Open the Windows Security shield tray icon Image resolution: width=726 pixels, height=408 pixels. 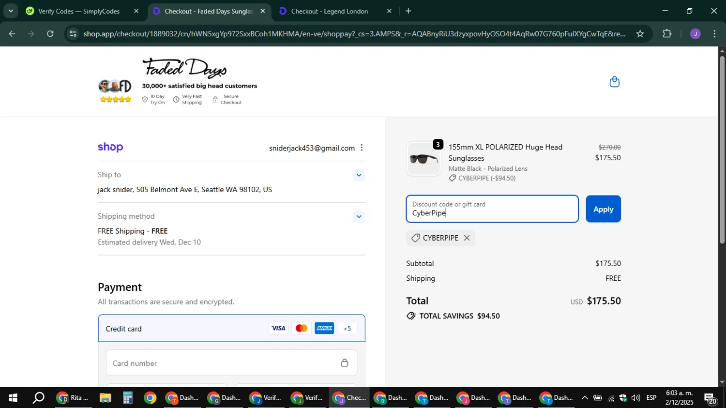click(623, 398)
